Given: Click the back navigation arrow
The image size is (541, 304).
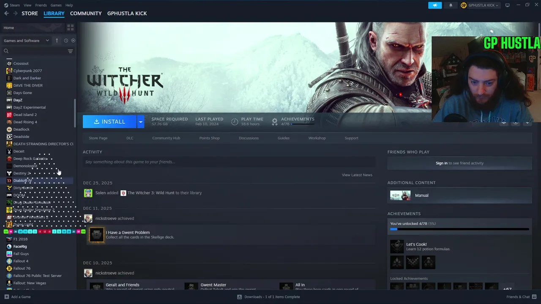Looking at the screenshot, I should (x=6, y=14).
